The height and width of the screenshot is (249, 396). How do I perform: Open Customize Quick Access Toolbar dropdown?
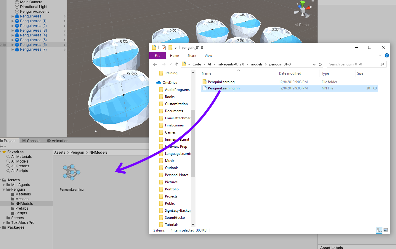click(176, 48)
